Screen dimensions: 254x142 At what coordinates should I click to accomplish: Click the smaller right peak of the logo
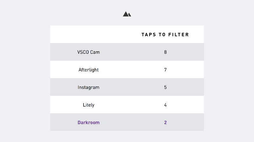click(129, 15)
